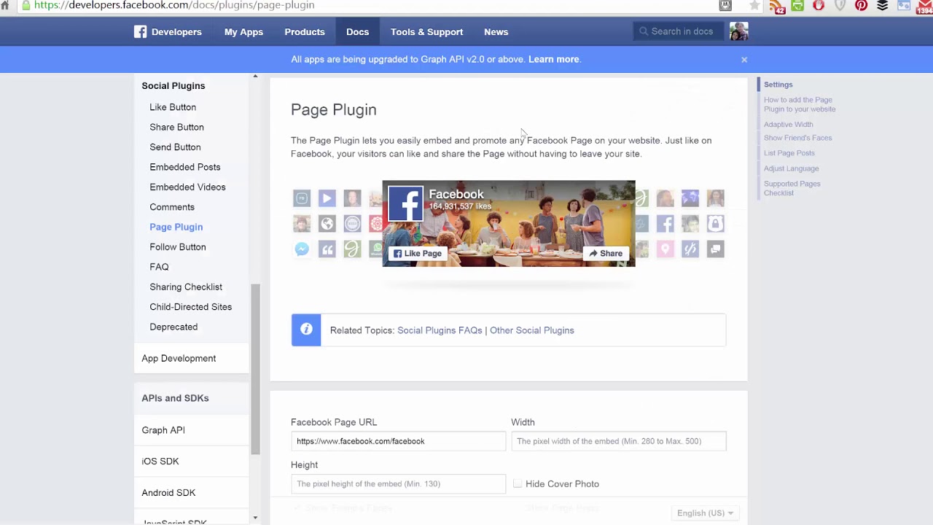This screenshot has width=933, height=525.
Task: Open the RSS feed extension showing 42
Action: (777, 6)
